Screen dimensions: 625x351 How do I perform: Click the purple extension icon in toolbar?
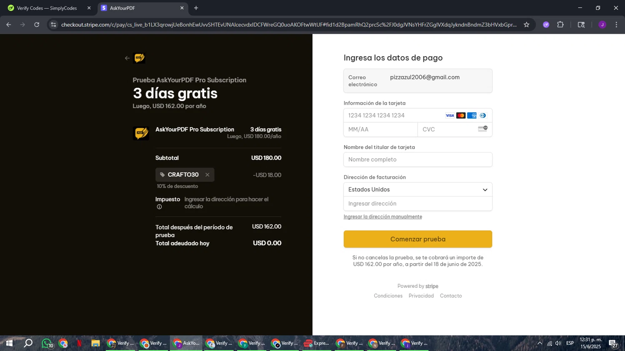pos(546,25)
